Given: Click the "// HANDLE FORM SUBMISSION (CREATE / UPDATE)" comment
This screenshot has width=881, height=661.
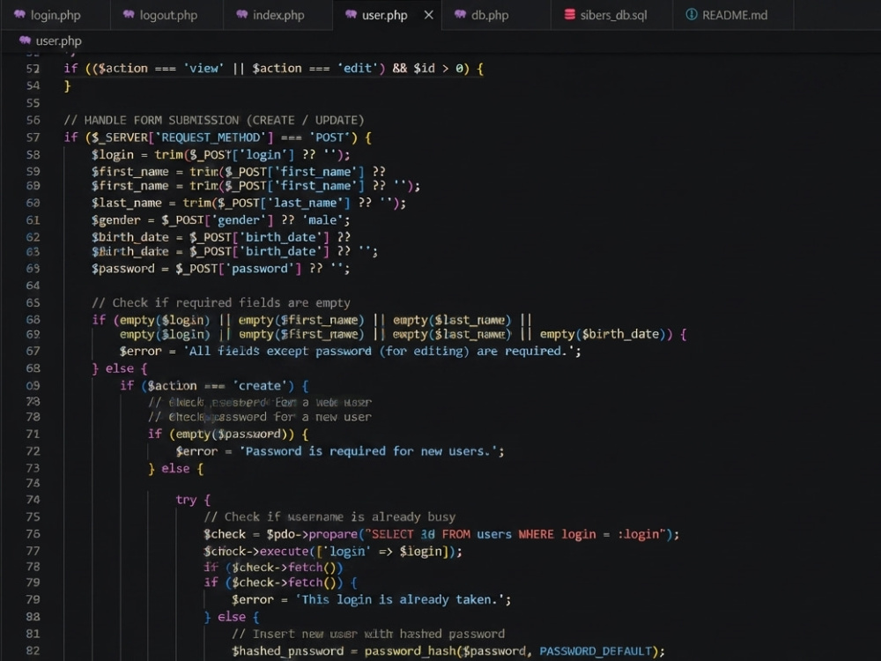Looking at the screenshot, I should coord(213,120).
